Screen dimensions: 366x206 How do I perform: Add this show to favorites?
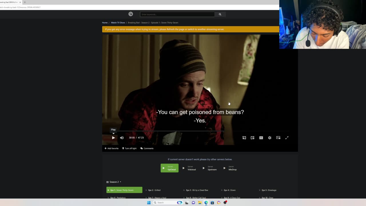[x=112, y=148]
